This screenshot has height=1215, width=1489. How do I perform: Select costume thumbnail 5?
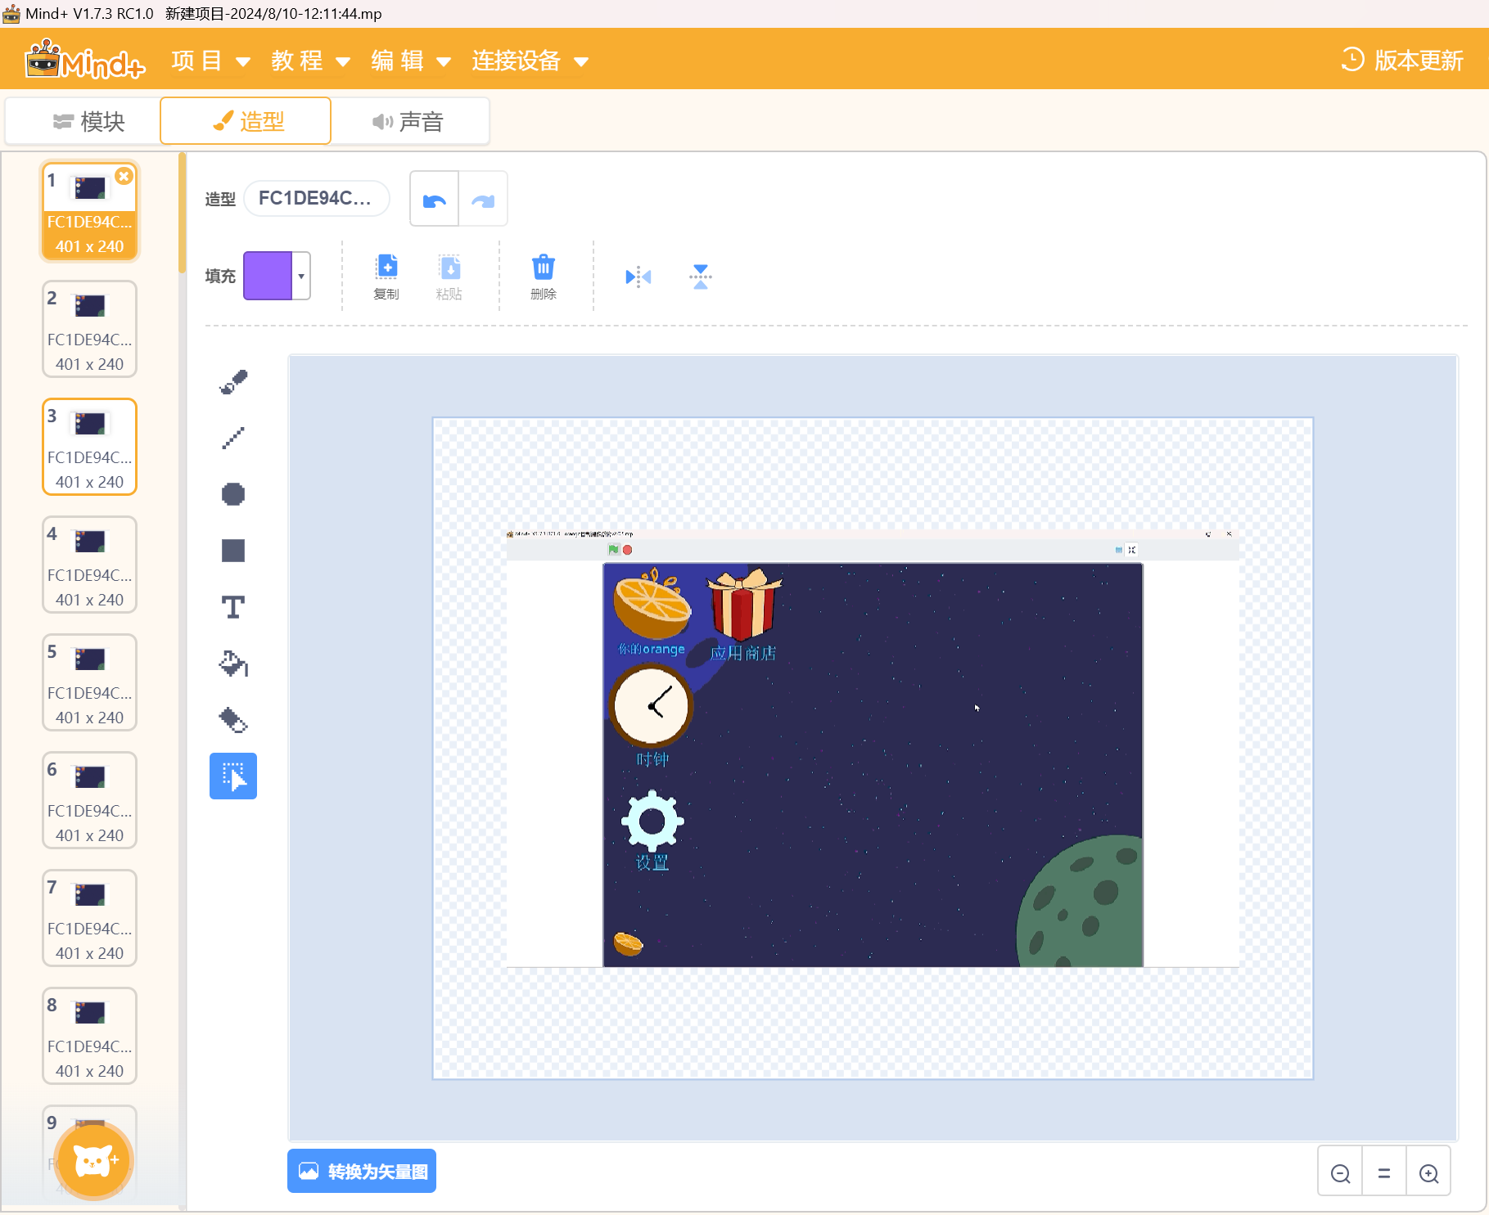89,682
